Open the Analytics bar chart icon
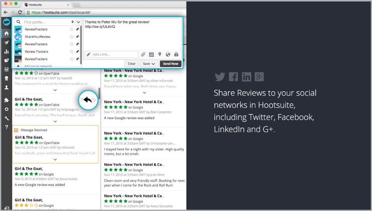 click(6, 52)
